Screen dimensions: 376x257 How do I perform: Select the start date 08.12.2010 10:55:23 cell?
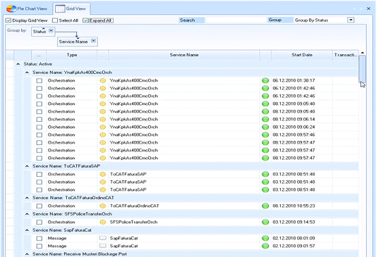302,206
